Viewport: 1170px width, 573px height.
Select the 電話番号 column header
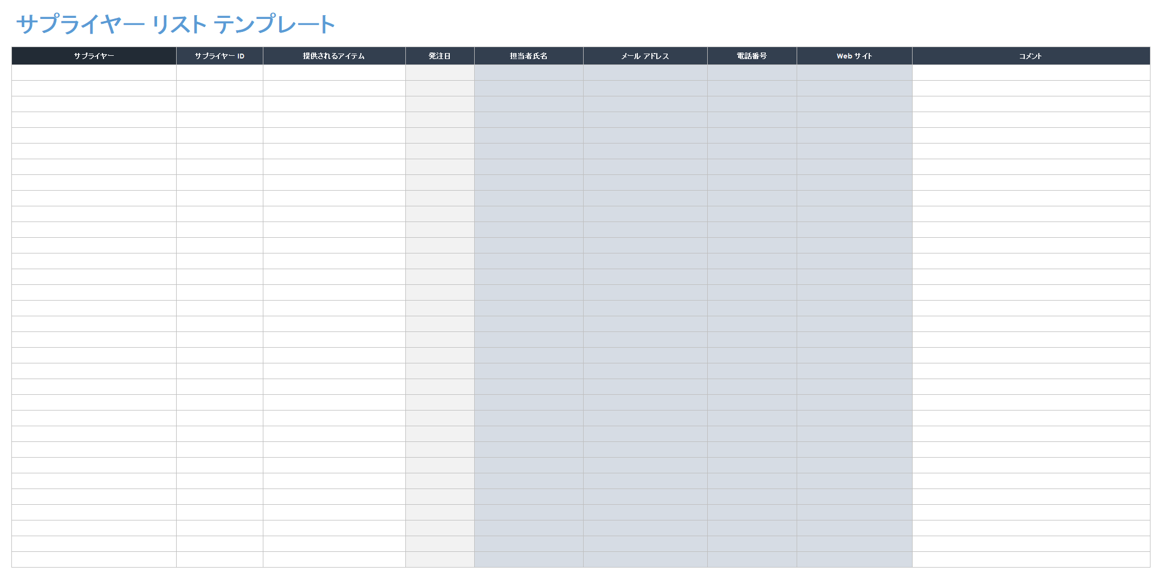coord(752,56)
